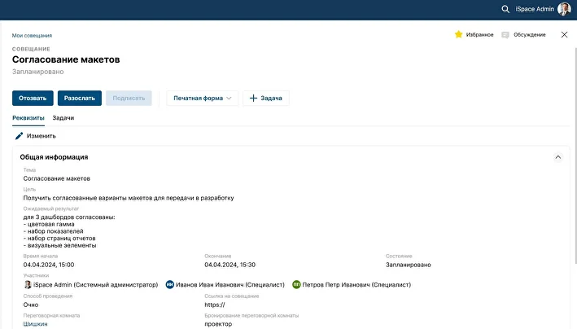This screenshot has width=577, height=329.
Task: Close the meeting card with X
Action: 564,35
